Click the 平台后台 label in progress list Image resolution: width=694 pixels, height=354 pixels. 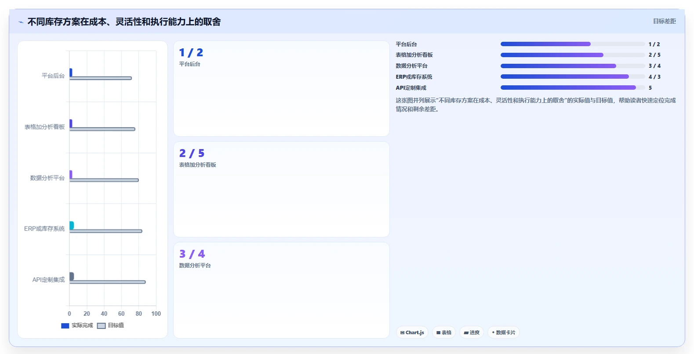[x=406, y=44]
